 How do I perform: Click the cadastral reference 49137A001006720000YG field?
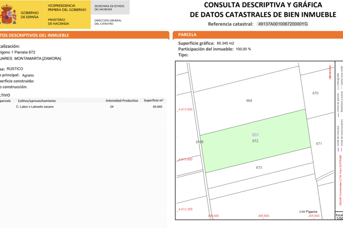click(x=283, y=24)
